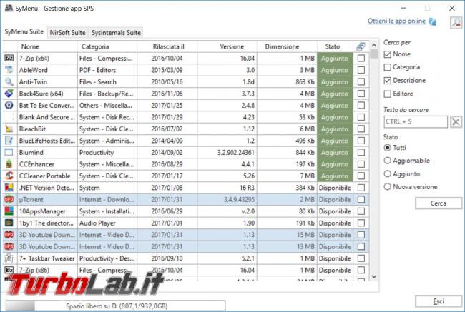Click the BleachBit broom icon

pos(9,129)
